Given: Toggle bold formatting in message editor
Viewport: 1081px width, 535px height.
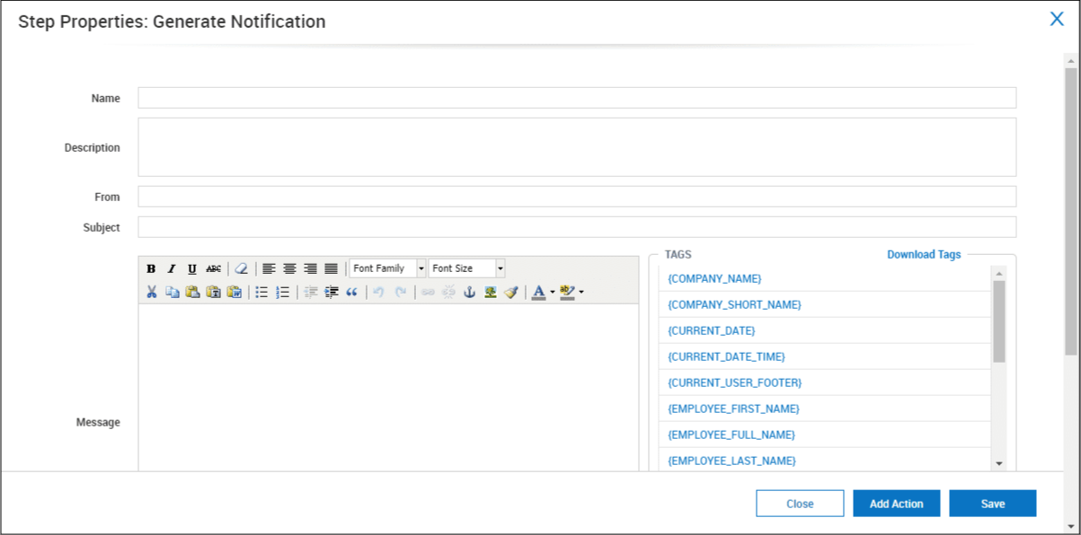Looking at the screenshot, I should tap(151, 268).
